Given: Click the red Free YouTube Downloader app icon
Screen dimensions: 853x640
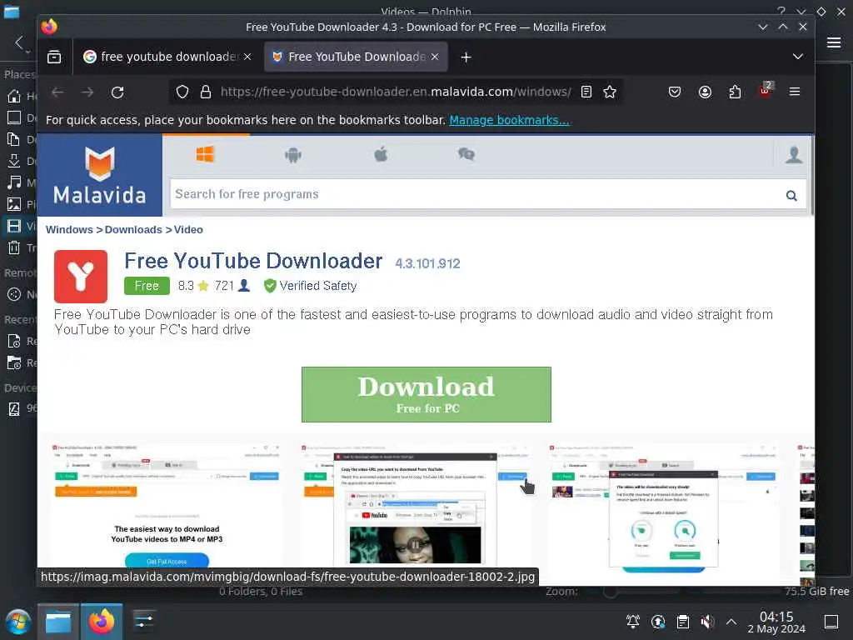Looking at the screenshot, I should (x=81, y=277).
